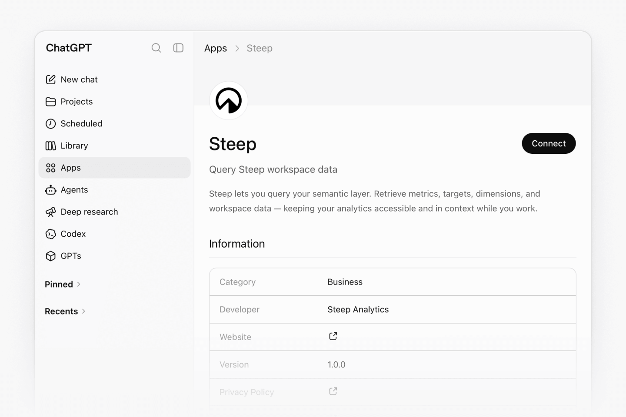Click the 1.0.0 version value

pos(336,364)
